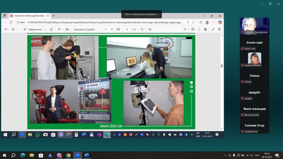Open the print icon in PDF toolbar

(193, 29)
